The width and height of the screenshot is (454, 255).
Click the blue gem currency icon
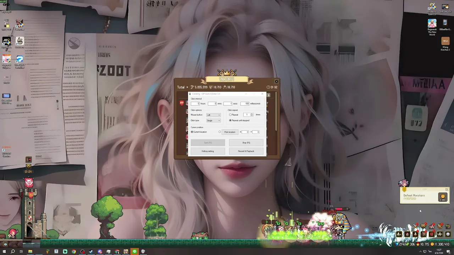click(397, 244)
